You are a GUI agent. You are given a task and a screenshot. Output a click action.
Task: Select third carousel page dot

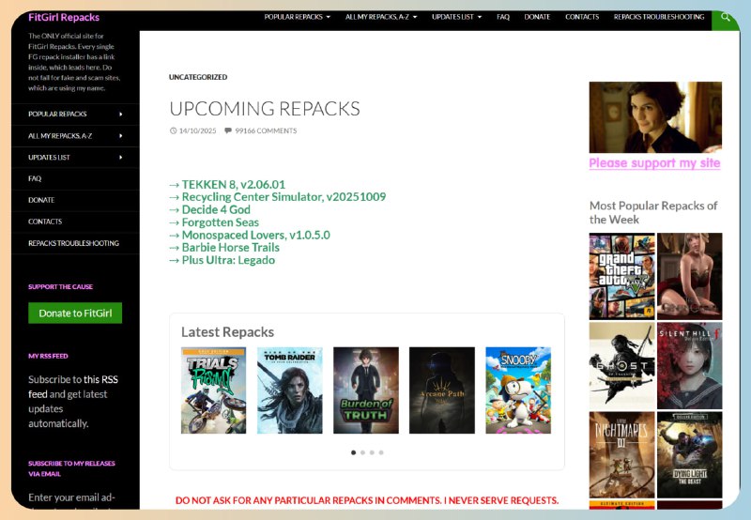point(372,452)
